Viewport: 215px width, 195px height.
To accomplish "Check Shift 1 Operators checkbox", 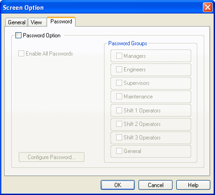I will pos(119,111).
